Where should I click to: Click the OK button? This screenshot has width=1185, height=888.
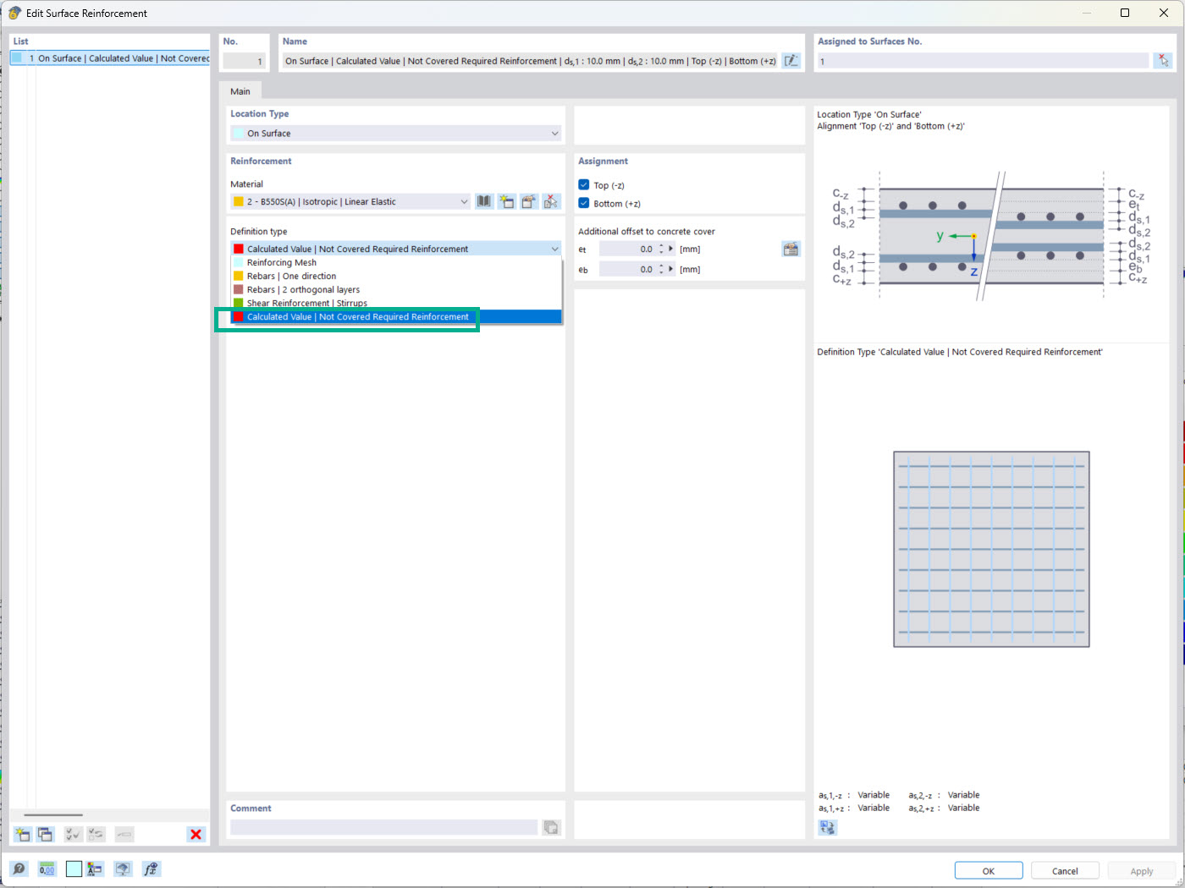tap(989, 871)
